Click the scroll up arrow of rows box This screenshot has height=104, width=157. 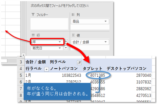66,41
